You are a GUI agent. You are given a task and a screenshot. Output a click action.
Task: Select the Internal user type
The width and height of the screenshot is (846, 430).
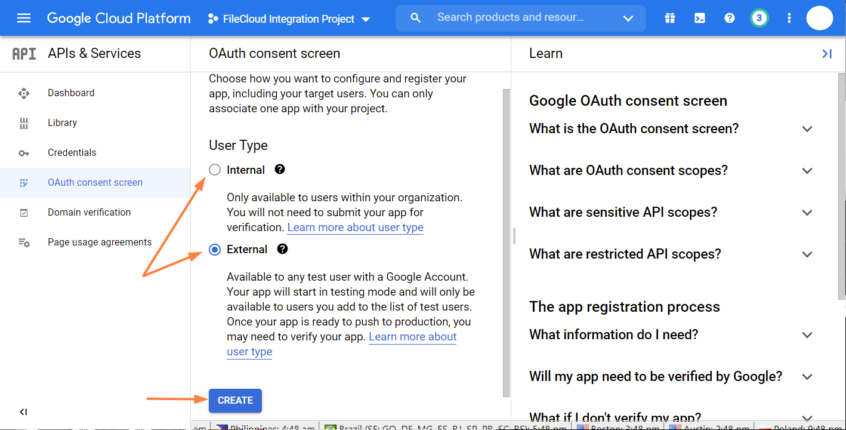click(x=215, y=170)
